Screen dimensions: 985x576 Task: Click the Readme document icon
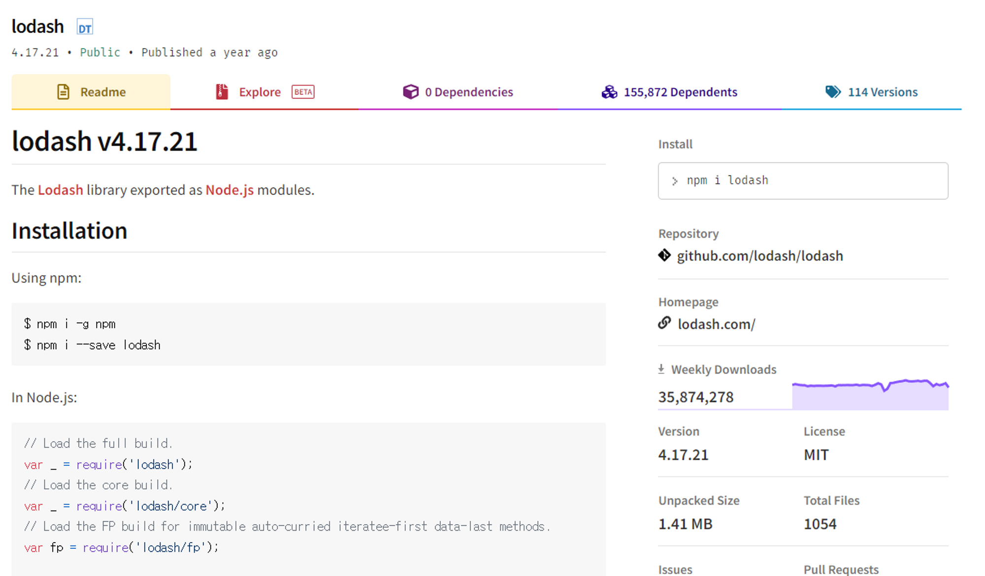pos(63,92)
